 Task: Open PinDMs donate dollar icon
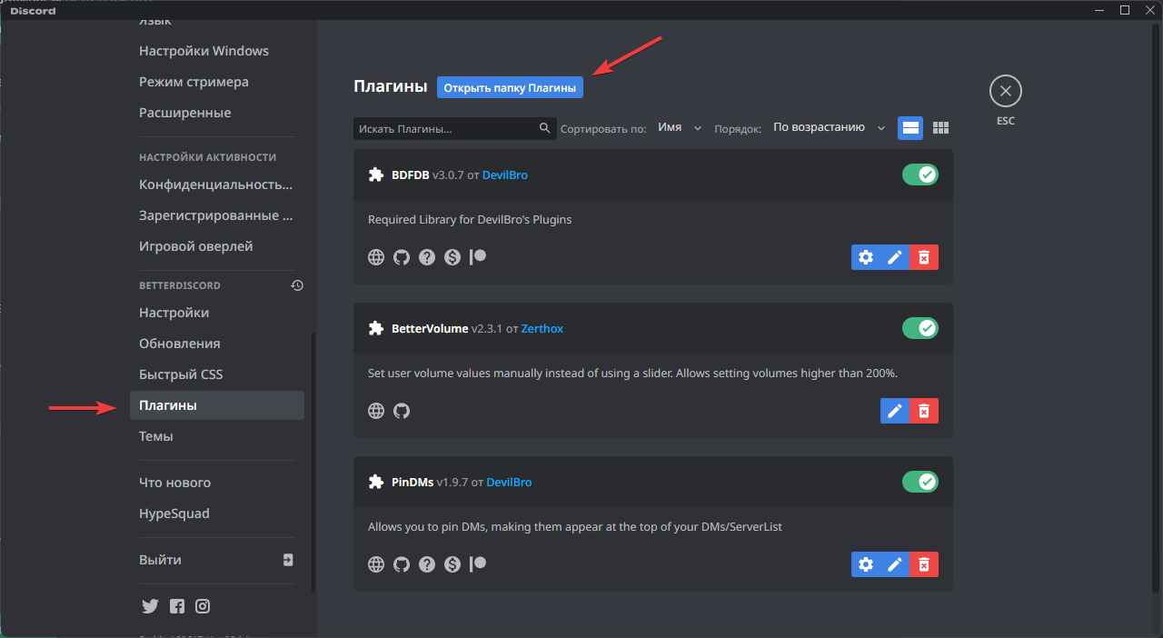452,564
